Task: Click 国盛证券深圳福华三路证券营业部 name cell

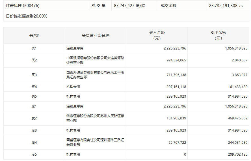Action: (x=95, y=142)
